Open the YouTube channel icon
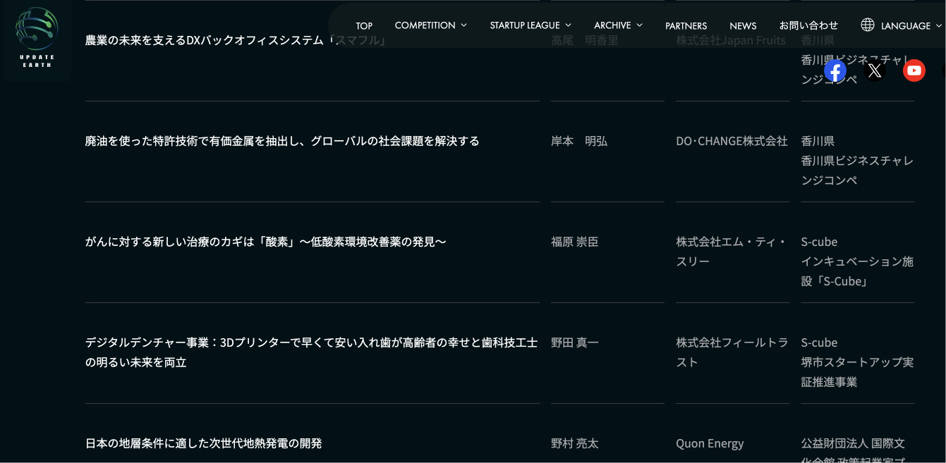Viewport: 946px width, 463px height. [x=914, y=70]
